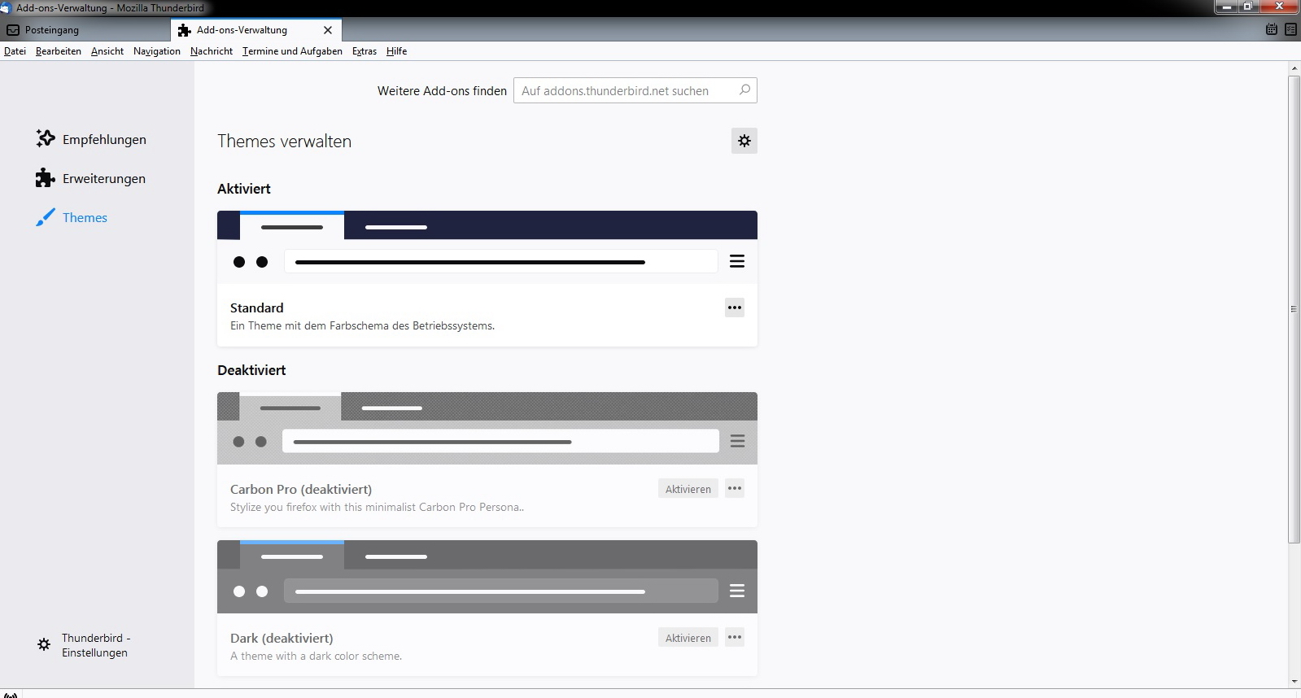
Task: Click the Standard theme preview image
Action: (x=487, y=247)
